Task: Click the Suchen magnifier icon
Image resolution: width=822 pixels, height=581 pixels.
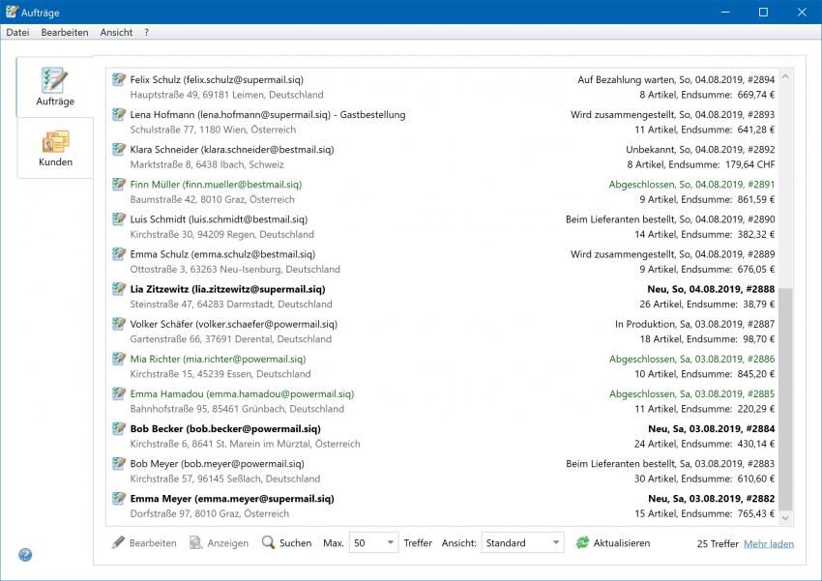Action: (x=269, y=543)
